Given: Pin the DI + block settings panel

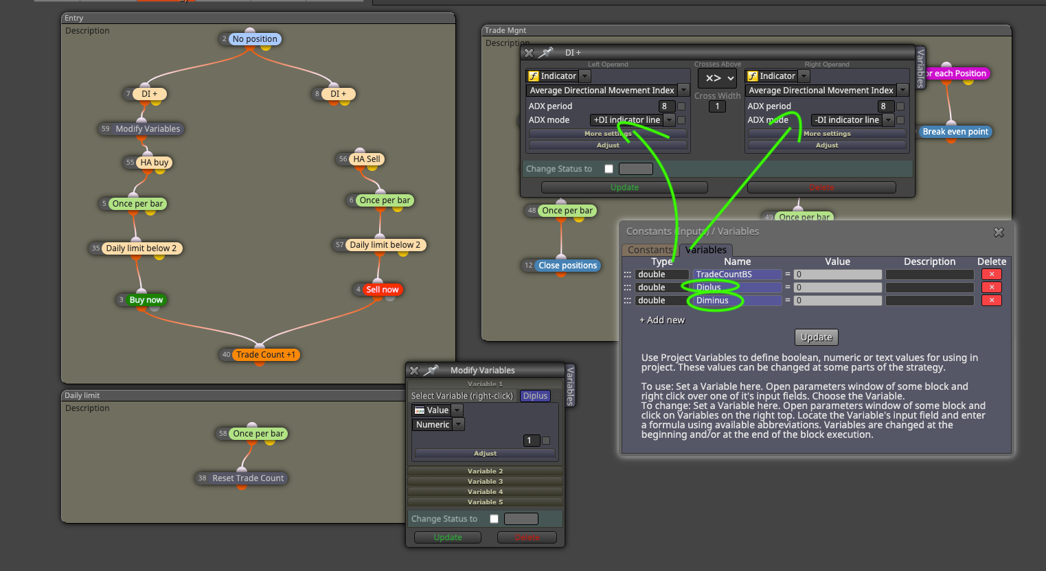Looking at the screenshot, I should [546, 52].
